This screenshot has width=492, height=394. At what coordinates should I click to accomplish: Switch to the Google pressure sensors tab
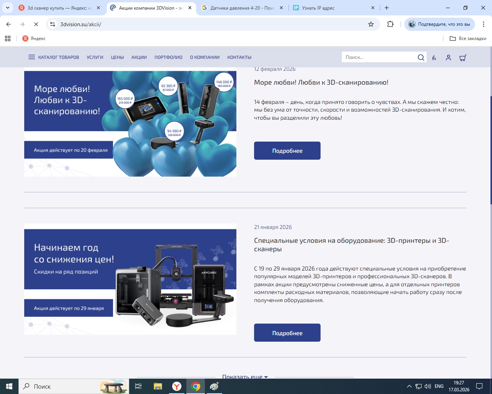[242, 8]
